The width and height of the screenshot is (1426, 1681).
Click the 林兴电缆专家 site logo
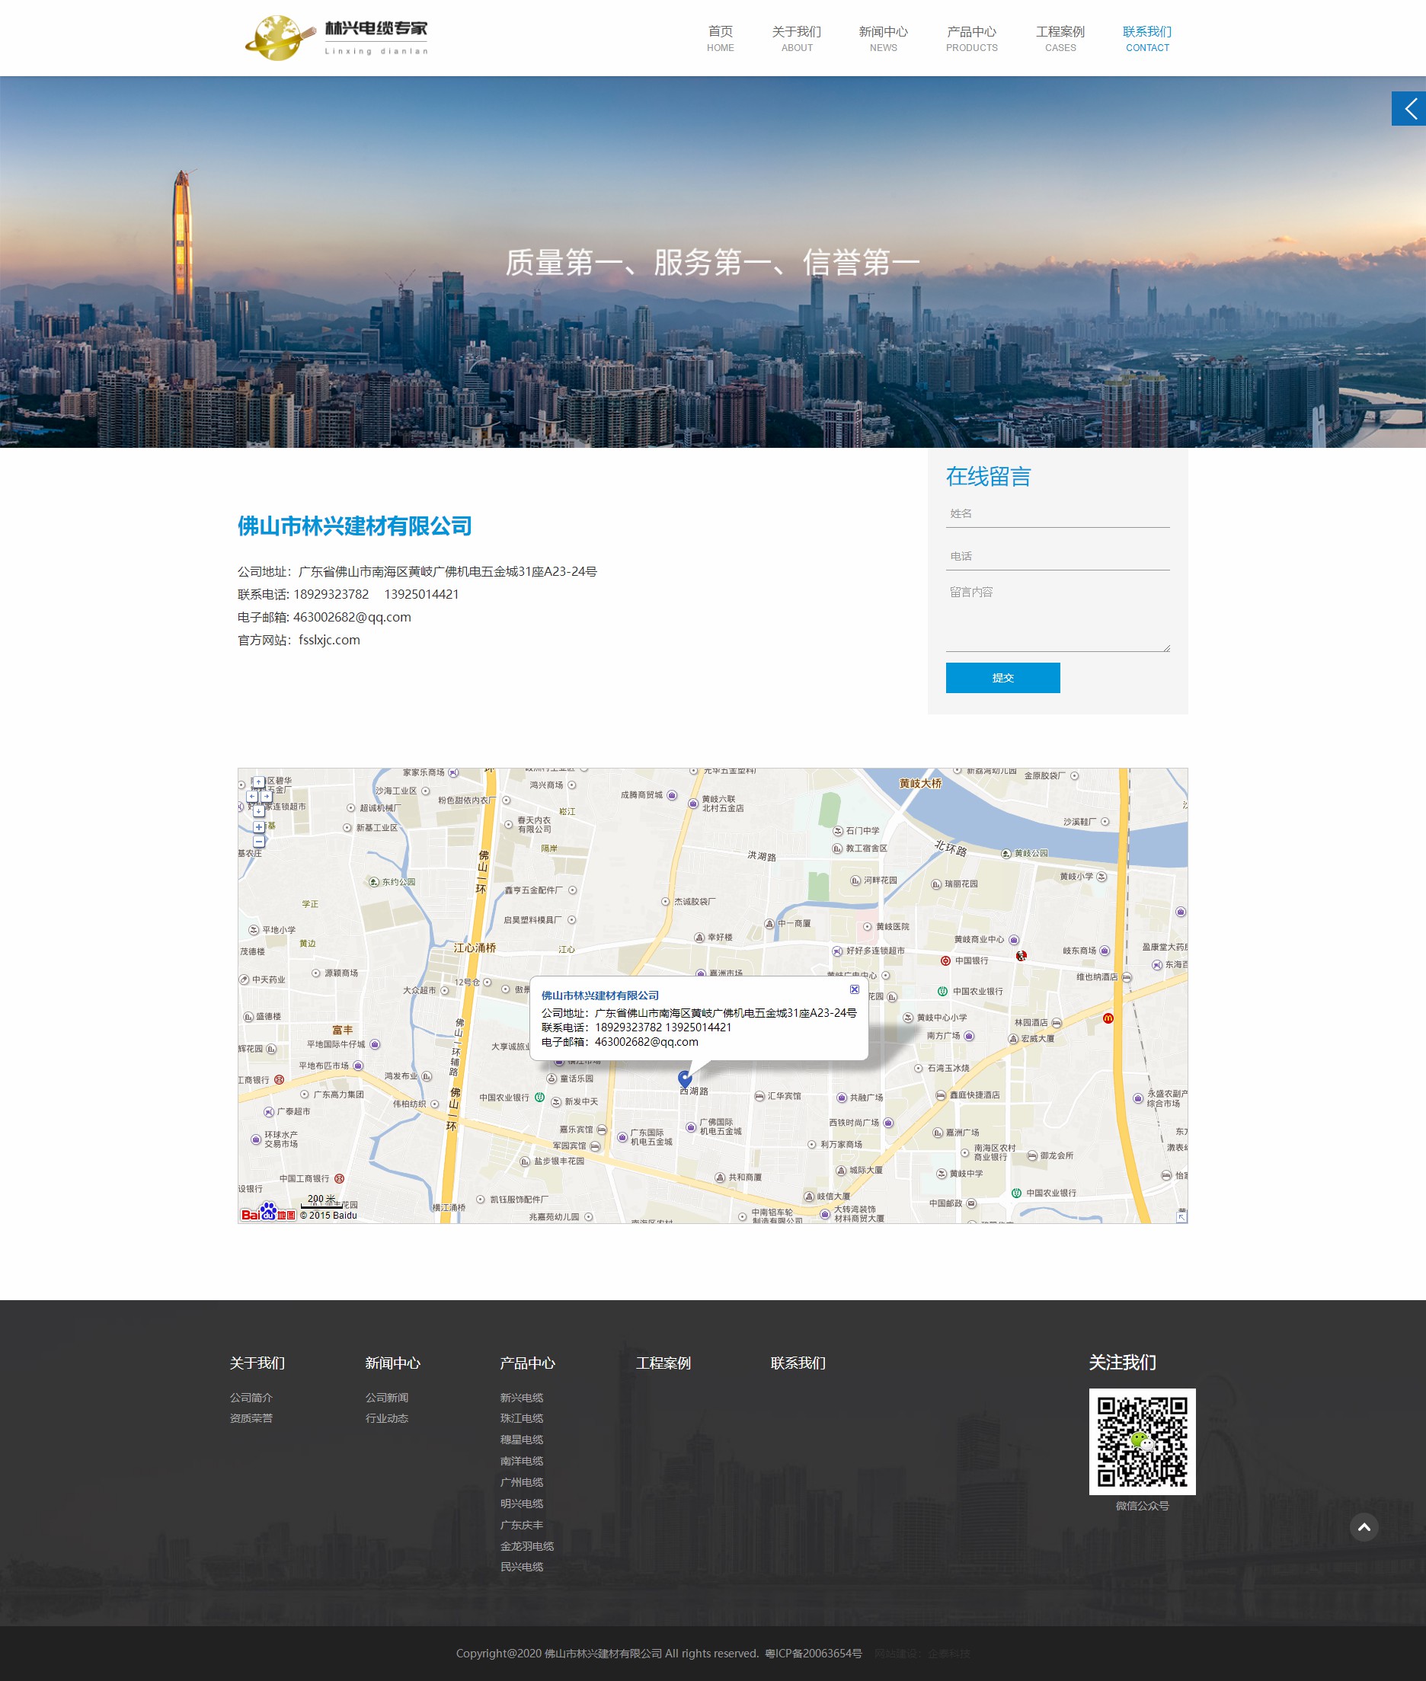point(337,37)
